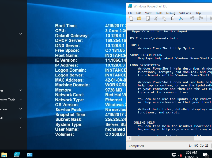
Task: Undo the last action in ISE toolbar
Action: tap(192, 19)
